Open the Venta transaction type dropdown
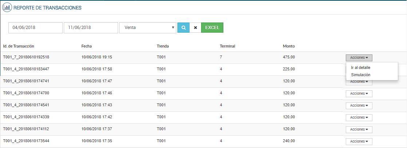The image size is (407, 148). [x=148, y=28]
